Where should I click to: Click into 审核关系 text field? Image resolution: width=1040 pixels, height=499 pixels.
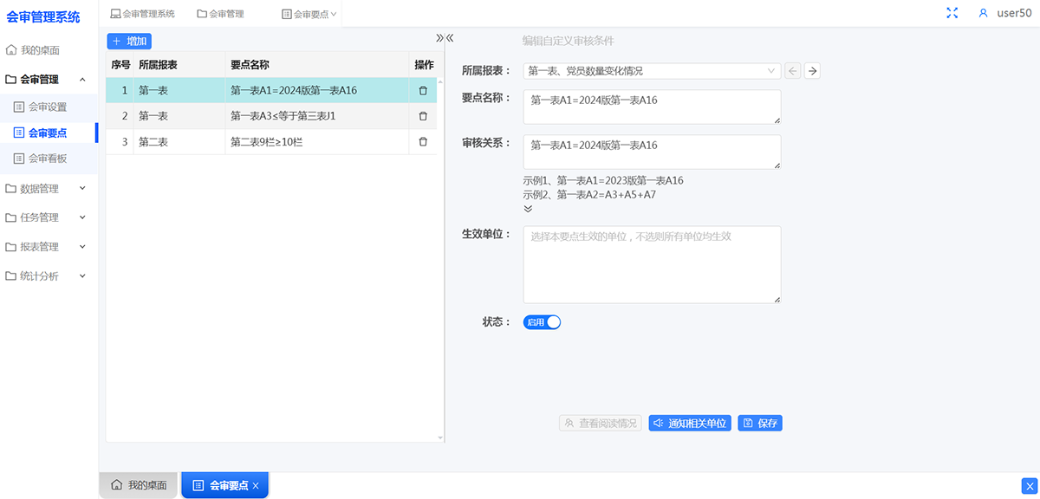coord(652,152)
